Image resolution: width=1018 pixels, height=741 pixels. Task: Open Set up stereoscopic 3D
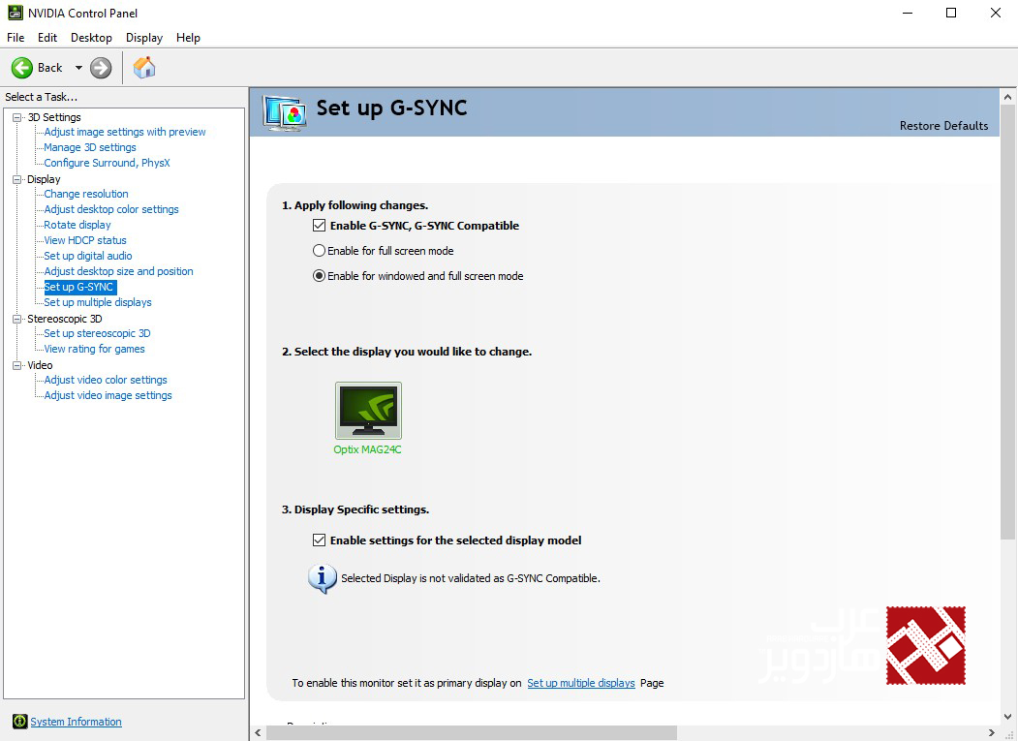(98, 334)
